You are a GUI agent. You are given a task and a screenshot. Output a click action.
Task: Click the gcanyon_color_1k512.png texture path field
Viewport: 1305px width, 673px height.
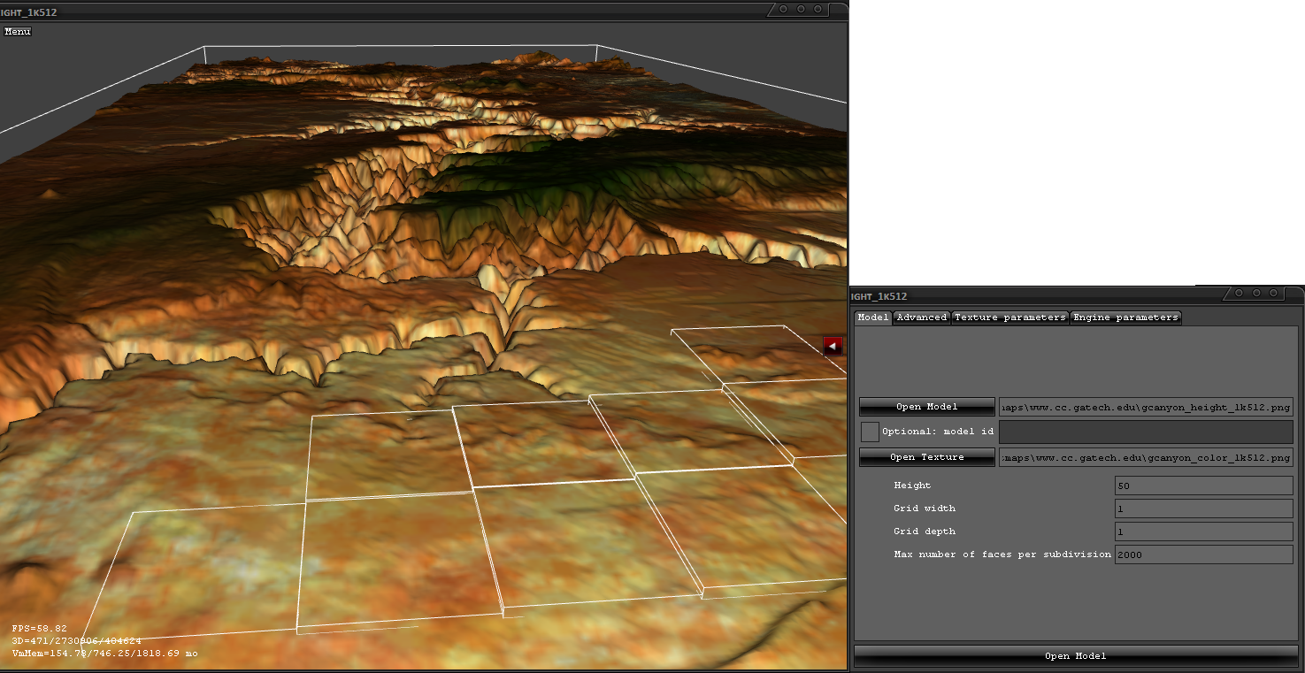click(x=1145, y=457)
